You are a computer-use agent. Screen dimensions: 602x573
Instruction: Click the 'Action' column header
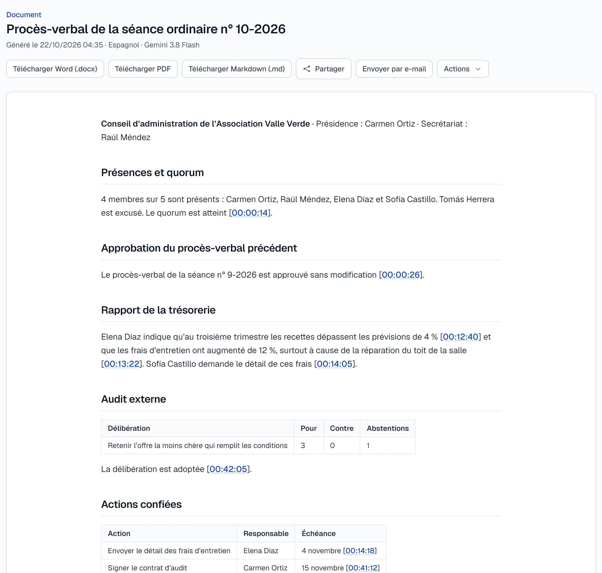point(169,534)
